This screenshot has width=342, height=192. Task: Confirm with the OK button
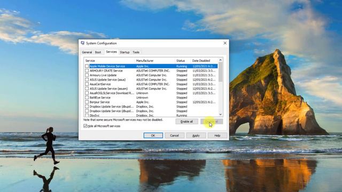pos(153,135)
